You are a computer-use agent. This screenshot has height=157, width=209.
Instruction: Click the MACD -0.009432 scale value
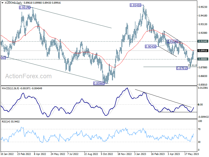click(203, 117)
